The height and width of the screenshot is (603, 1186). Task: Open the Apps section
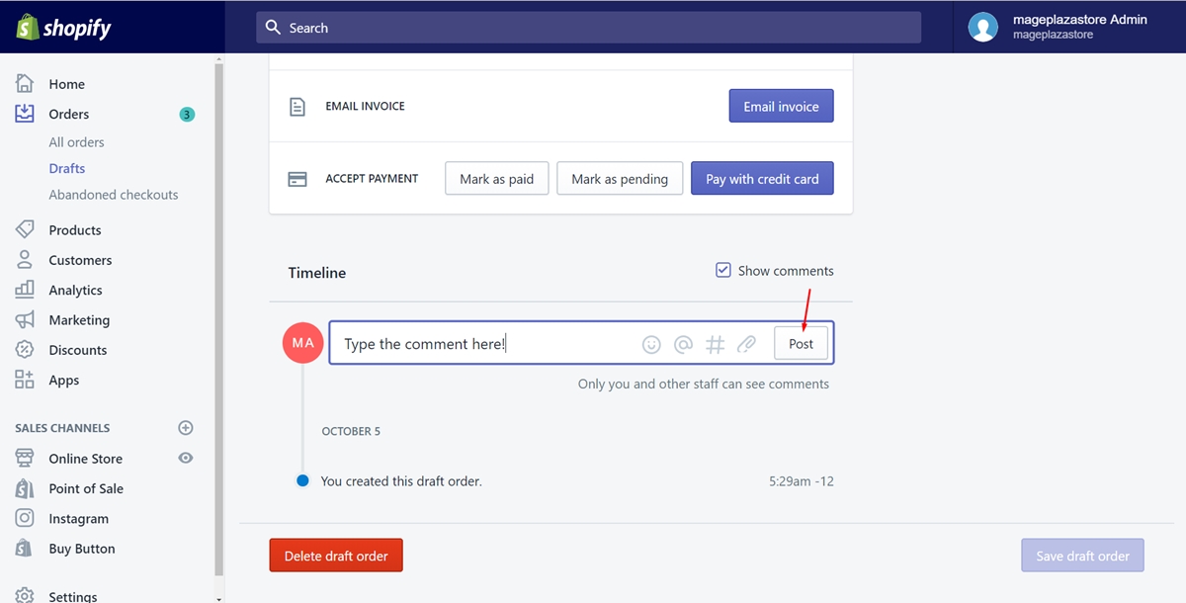(x=63, y=380)
